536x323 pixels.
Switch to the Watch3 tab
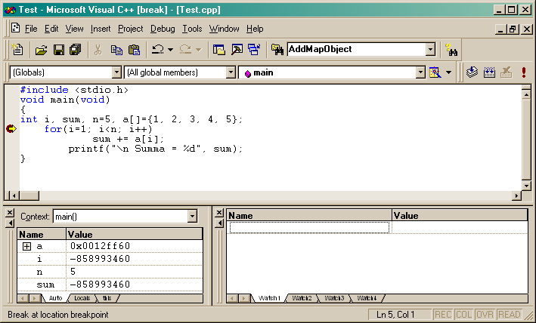[x=334, y=298]
